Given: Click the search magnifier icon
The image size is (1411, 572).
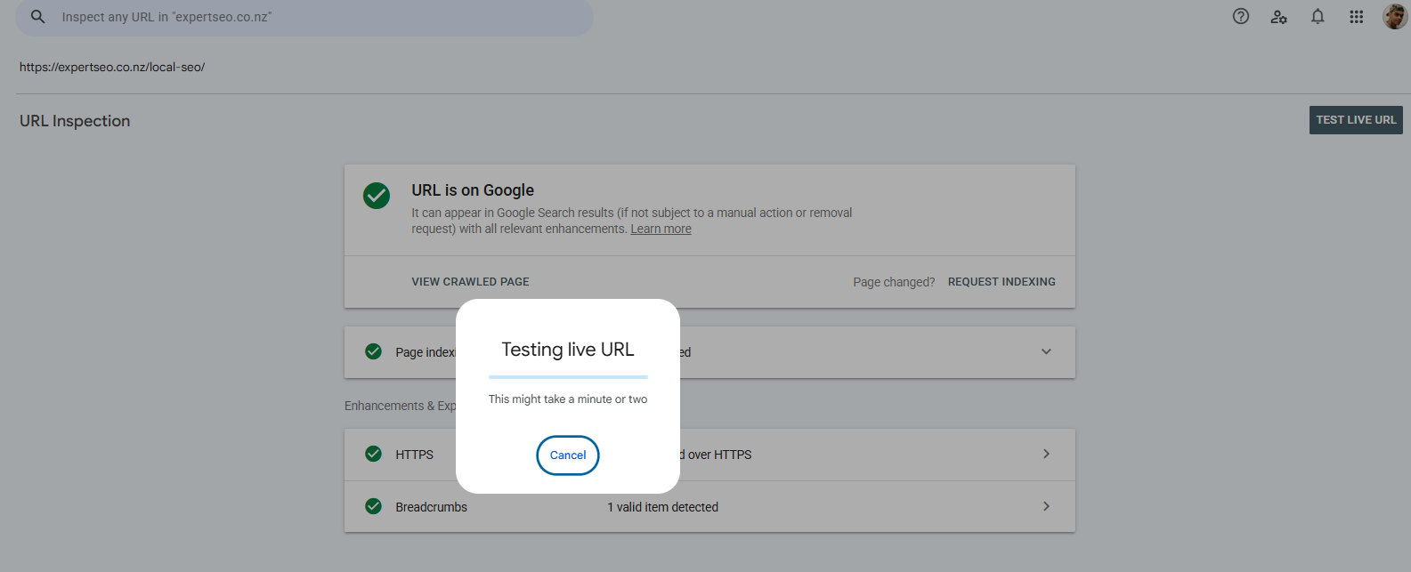Looking at the screenshot, I should tap(37, 17).
